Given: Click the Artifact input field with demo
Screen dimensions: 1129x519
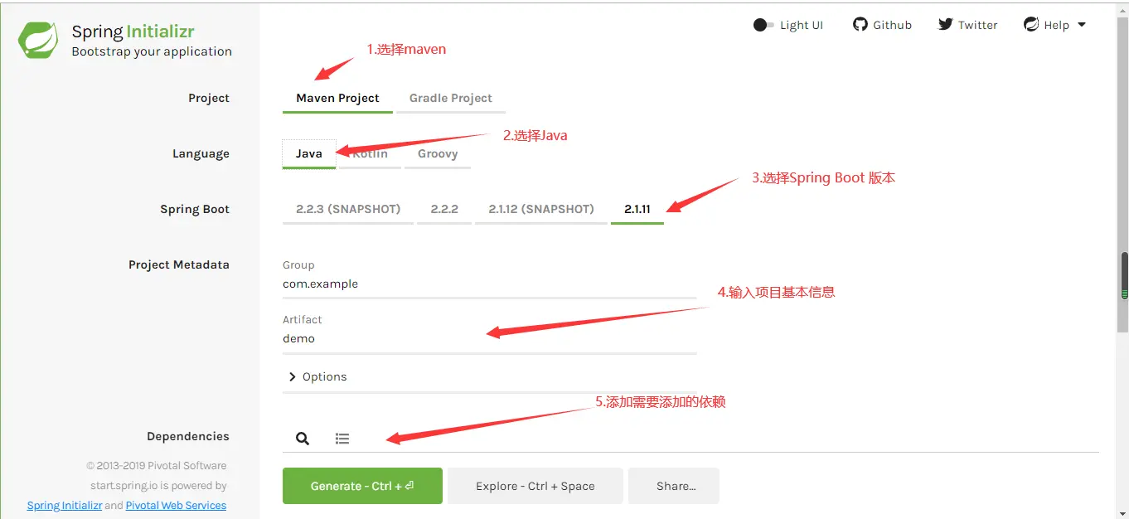Looking at the screenshot, I should click(x=489, y=338).
